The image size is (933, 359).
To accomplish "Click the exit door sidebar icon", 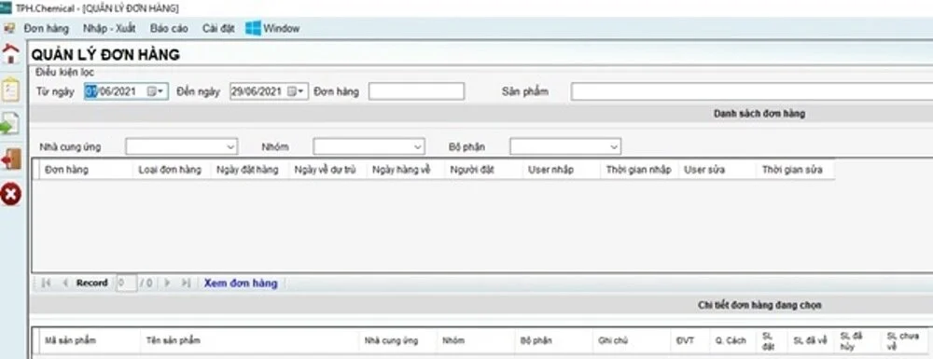I will (11, 159).
